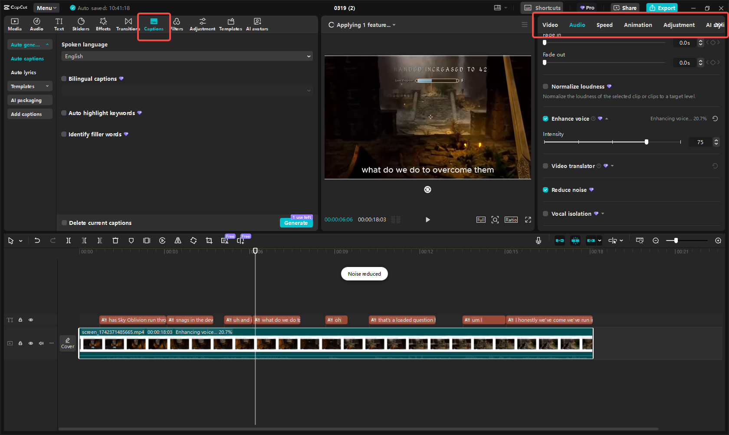Click the Enhance voice intensity slider handle
The image size is (729, 435).
pos(647,142)
